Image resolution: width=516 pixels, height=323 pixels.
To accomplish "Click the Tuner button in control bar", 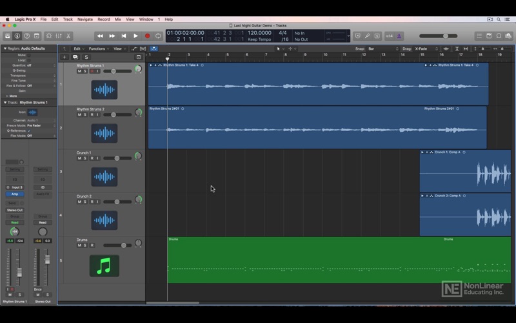I will (367, 36).
